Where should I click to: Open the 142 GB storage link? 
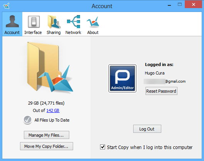53,110
